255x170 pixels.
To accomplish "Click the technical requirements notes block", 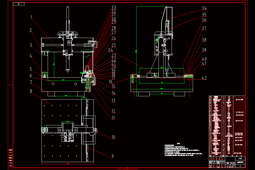I will click(x=183, y=150).
